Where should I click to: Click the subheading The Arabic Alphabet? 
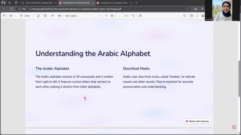click(x=52, y=69)
